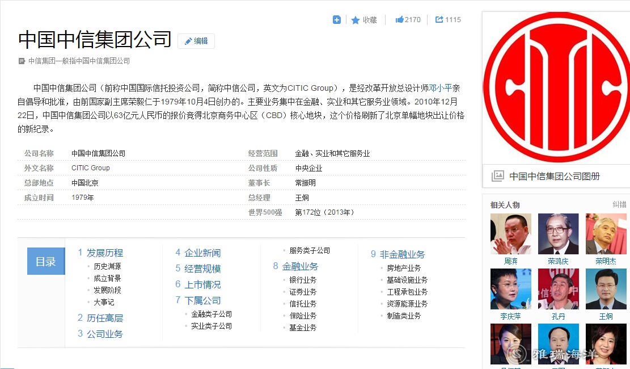
Task: Click the share arrow icon
Action: click(x=439, y=20)
